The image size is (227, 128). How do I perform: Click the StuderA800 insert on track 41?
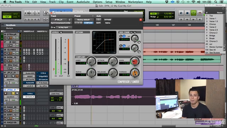pyautogui.click(x=29, y=73)
